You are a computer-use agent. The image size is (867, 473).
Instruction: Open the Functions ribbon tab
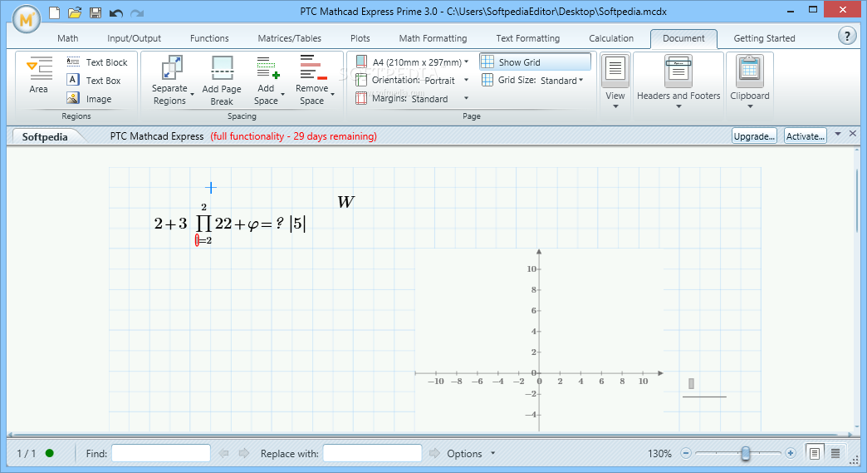point(209,38)
